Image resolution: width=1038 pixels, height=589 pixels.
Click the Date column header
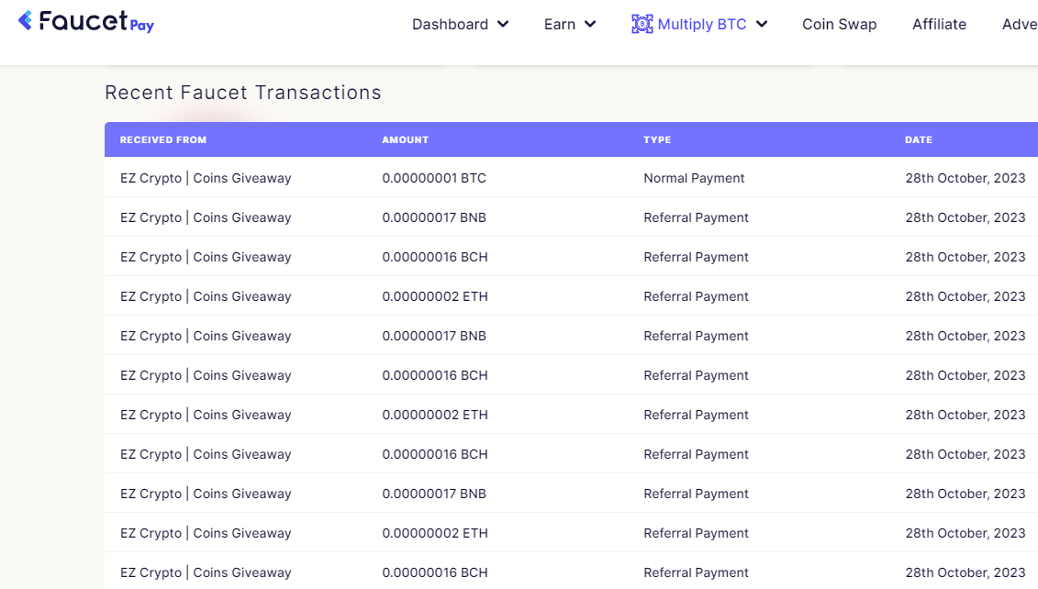click(x=918, y=139)
